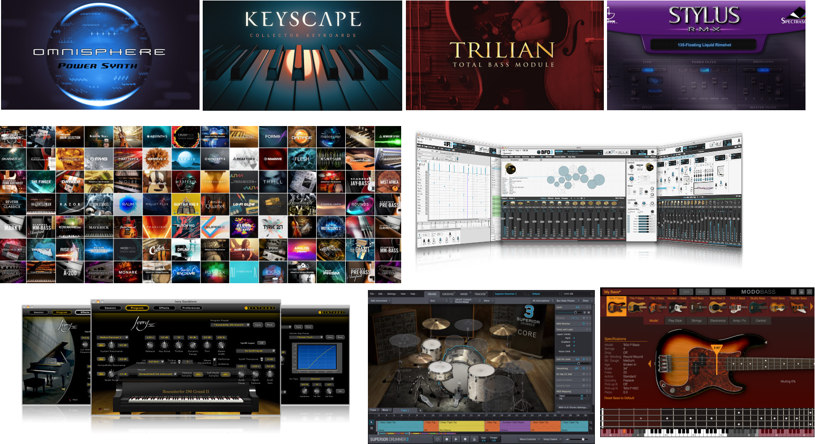Open the My Bass preset dropdown in MODO BASS
Screen dimensions: 815x444
tap(640, 292)
